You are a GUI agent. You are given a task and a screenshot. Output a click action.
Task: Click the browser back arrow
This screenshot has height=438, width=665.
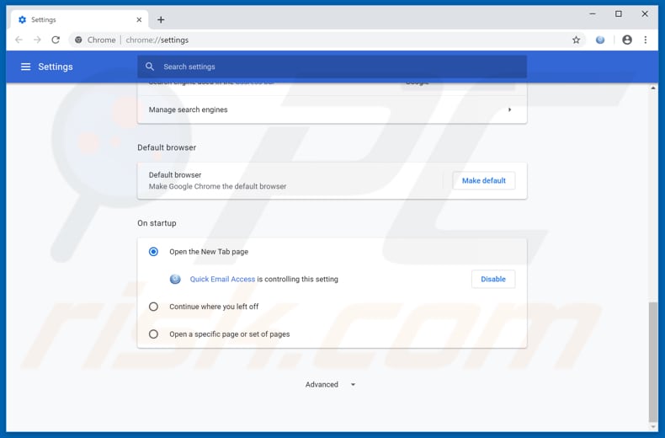click(x=19, y=40)
